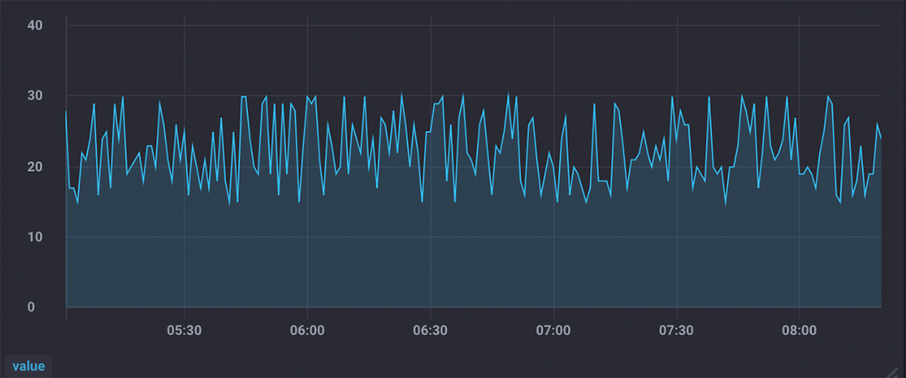Click the 07:30 time axis label
The width and height of the screenshot is (906, 378).
[x=676, y=330]
